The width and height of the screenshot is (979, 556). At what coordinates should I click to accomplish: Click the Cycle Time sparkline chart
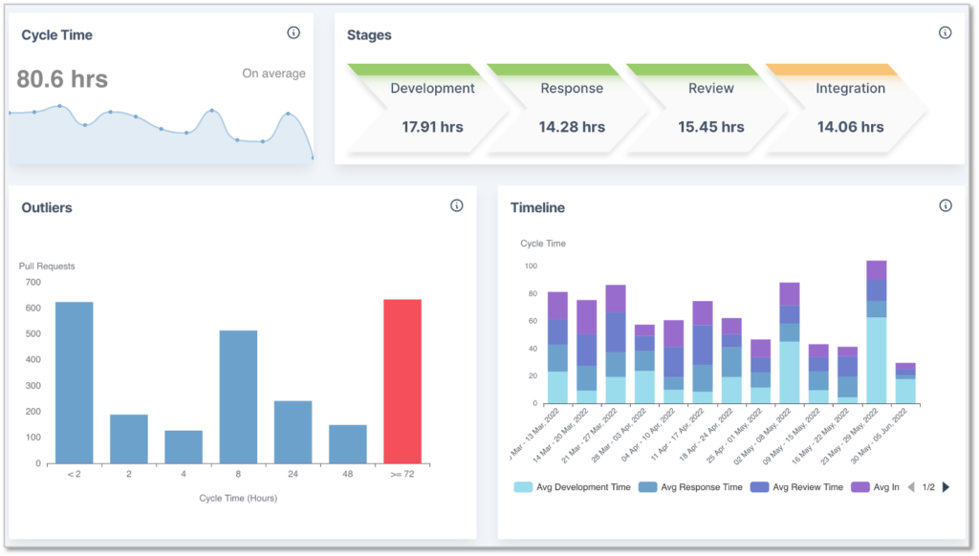[x=161, y=134]
